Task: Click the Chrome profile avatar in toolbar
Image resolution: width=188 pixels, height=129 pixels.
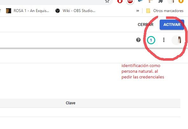Action: point(172,1)
